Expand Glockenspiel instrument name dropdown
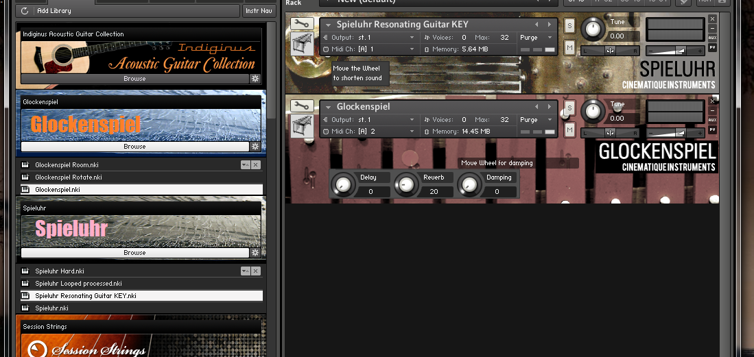754x357 pixels. point(329,107)
